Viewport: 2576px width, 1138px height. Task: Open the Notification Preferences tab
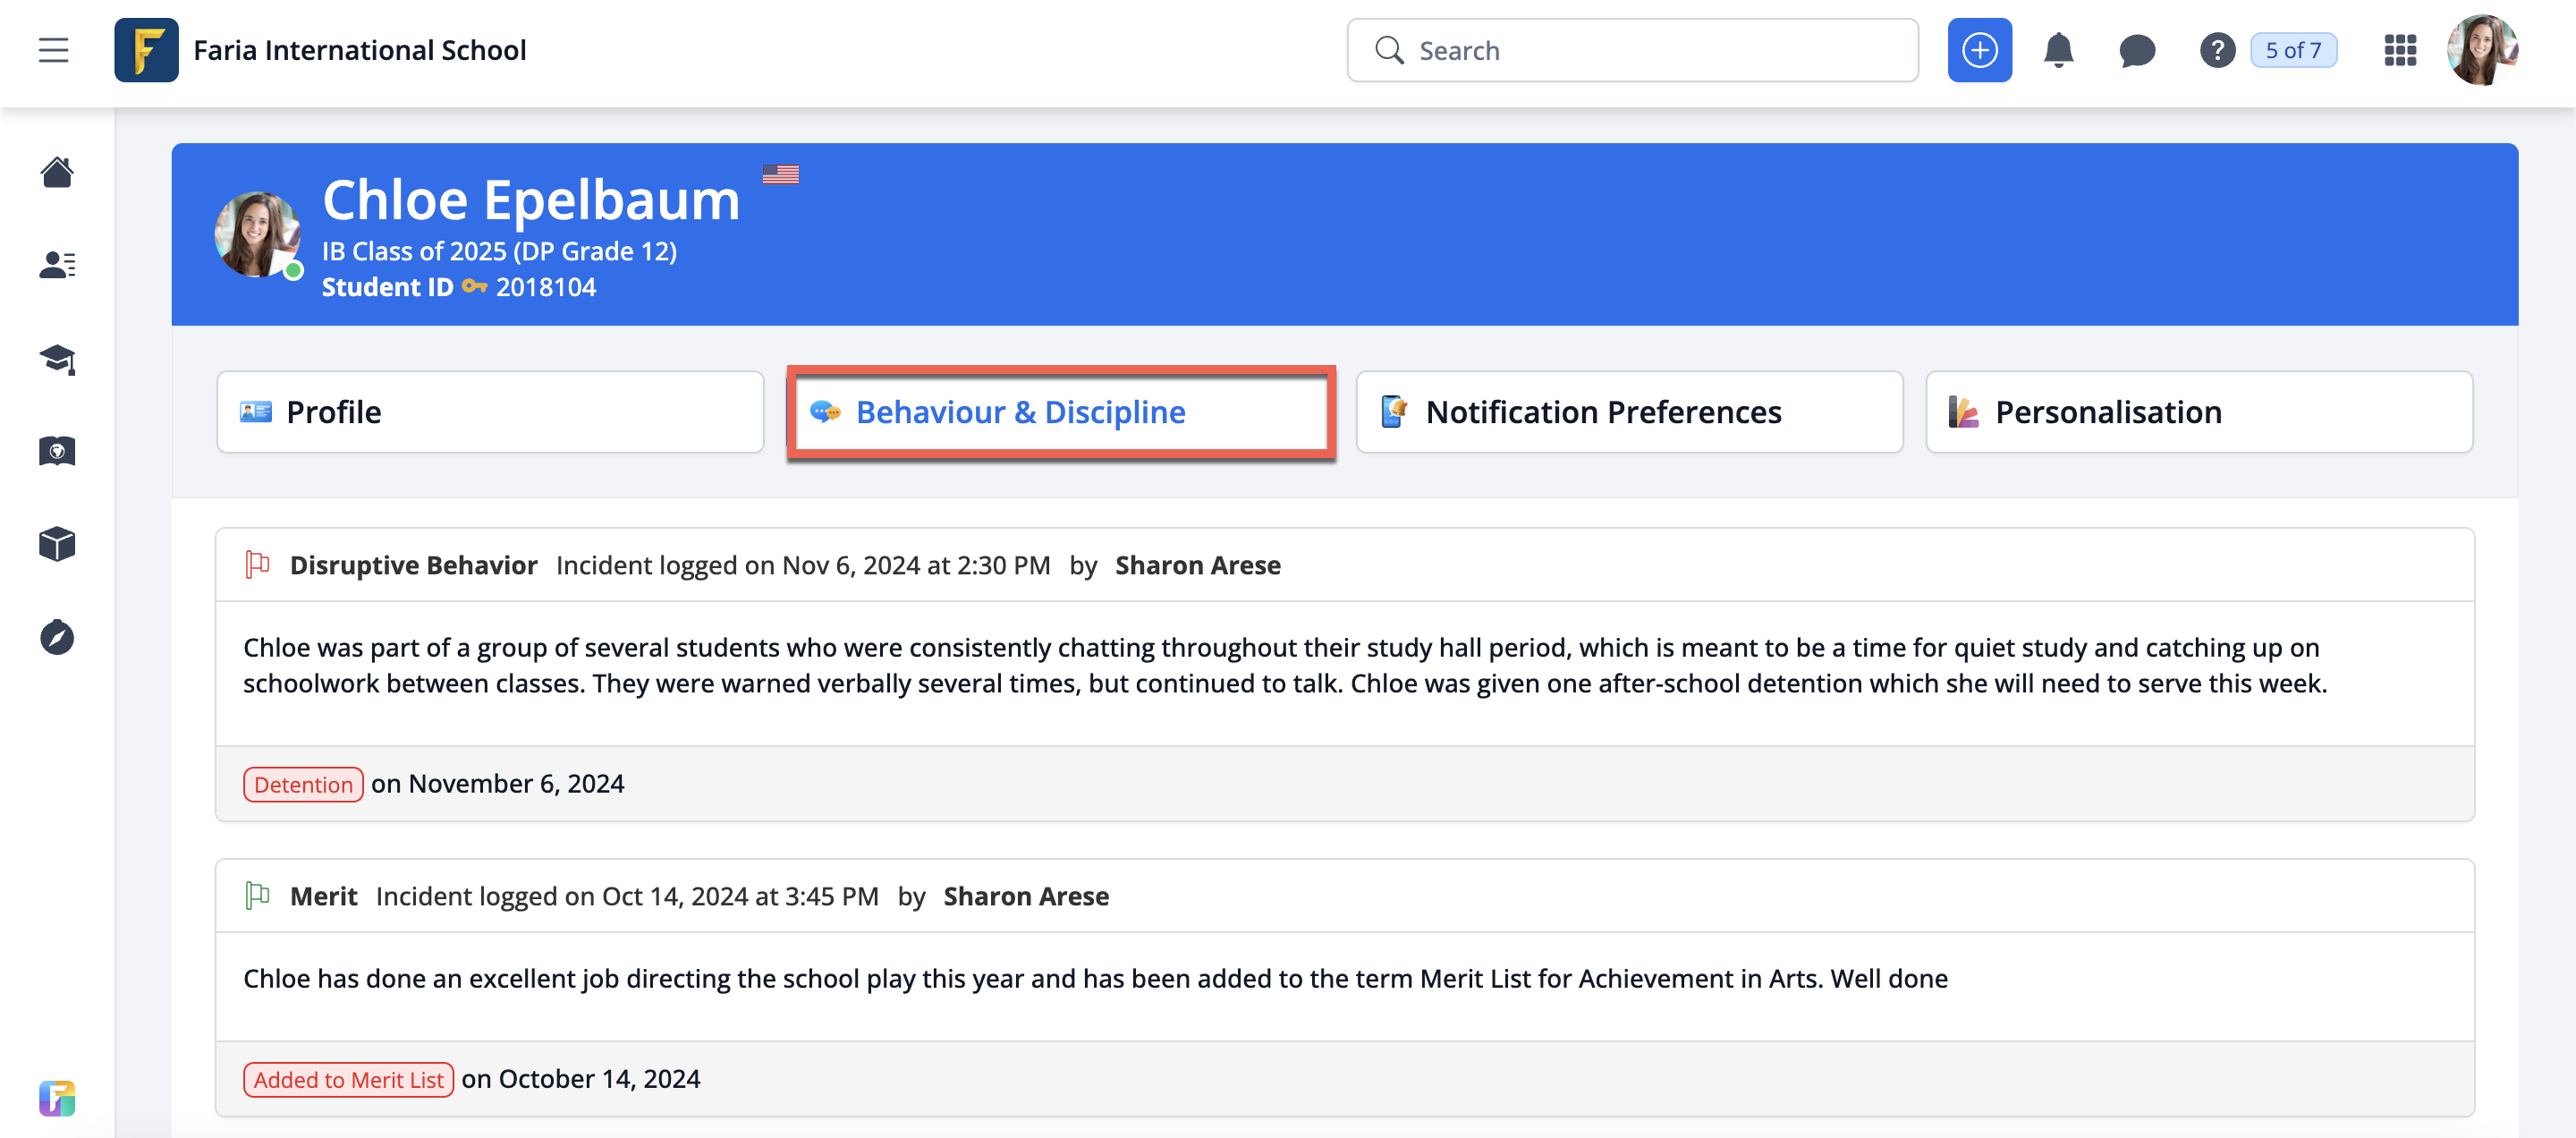pos(1629,412)
